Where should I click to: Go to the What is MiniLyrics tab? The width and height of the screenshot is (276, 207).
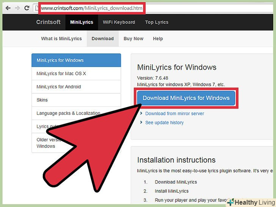pos(61,39)
